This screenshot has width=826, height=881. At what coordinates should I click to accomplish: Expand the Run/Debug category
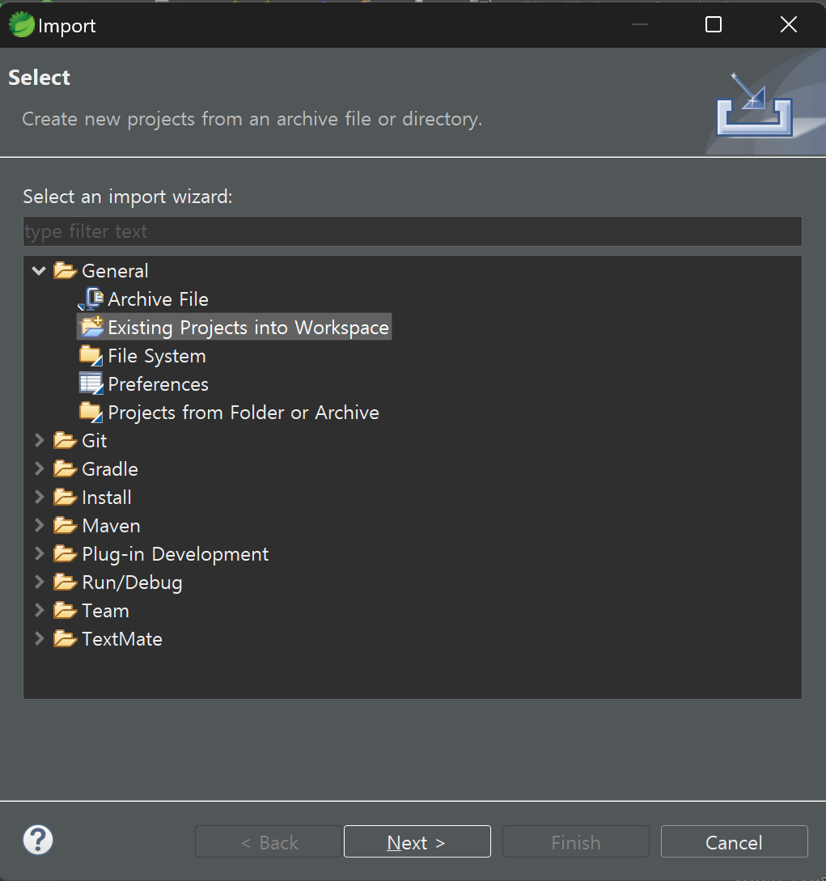(39, 582)
